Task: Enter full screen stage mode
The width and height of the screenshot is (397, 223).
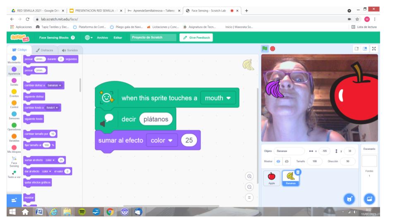Action: click(373, 48)
